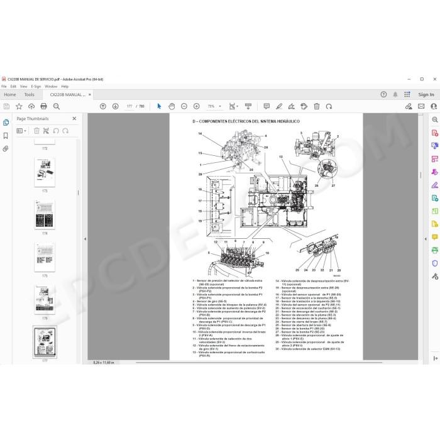Add a sticky note comment
The image size is (440, 440).
coord(267,106)
